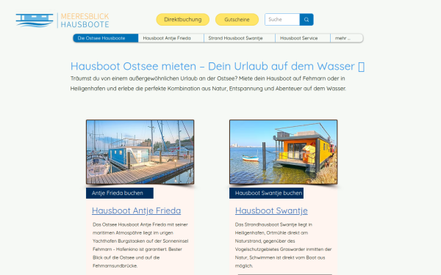
Task: Select Die Ostsee Hausboote menu item
Action: coord(106,38)
